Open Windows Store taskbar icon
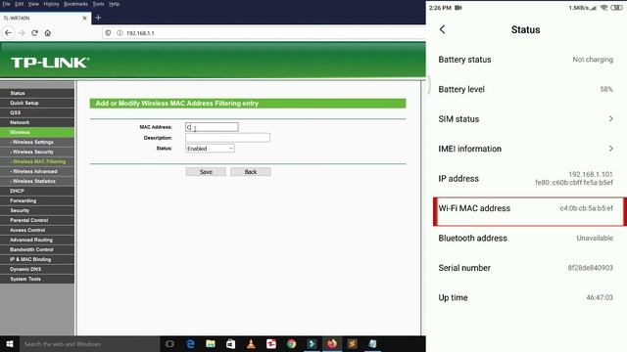Viewport: 627px width, 352px height. [231, 344]
